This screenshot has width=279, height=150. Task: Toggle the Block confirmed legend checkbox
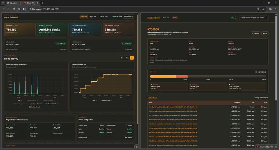coord(30,107)
